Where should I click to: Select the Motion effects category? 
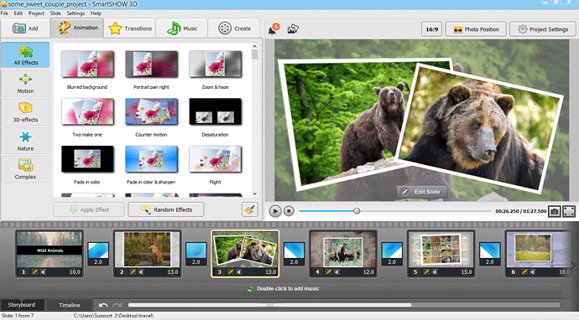tap(25, 84)
